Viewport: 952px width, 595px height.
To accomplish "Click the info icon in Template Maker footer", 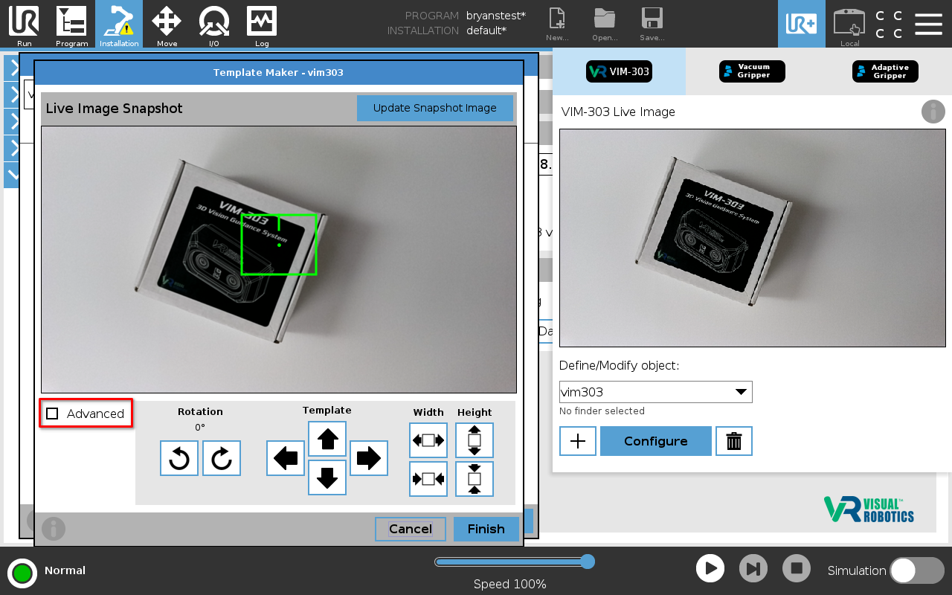I will [54, 529].
